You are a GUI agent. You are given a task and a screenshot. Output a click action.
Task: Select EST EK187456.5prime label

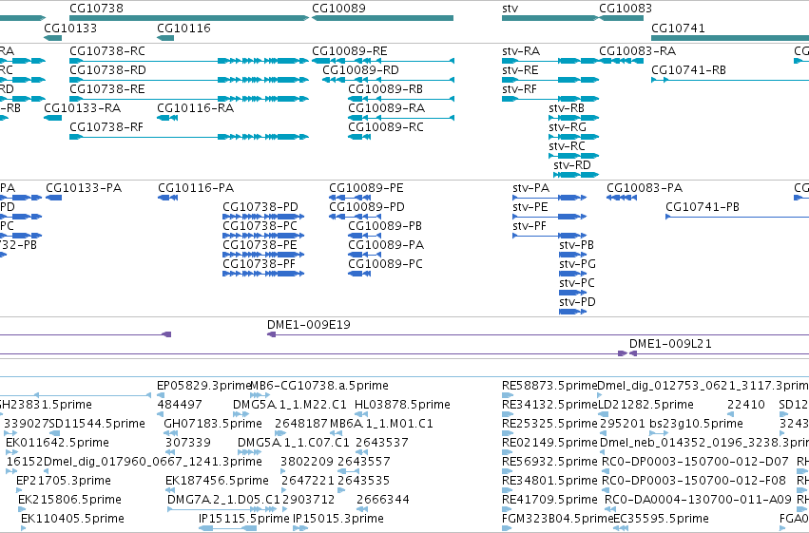pyautogui.click(x=217, y=481)
